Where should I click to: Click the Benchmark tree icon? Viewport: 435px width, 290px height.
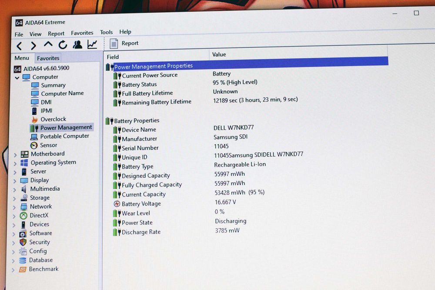coord(23,269)
